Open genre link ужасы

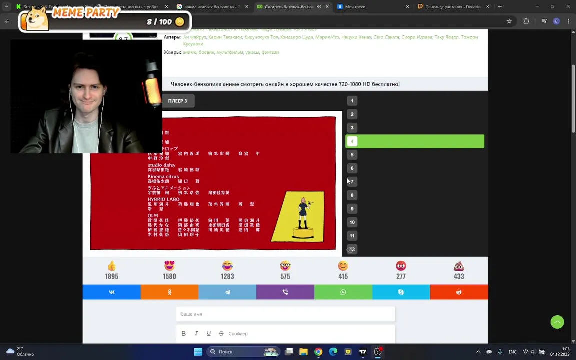pos(252,52)
